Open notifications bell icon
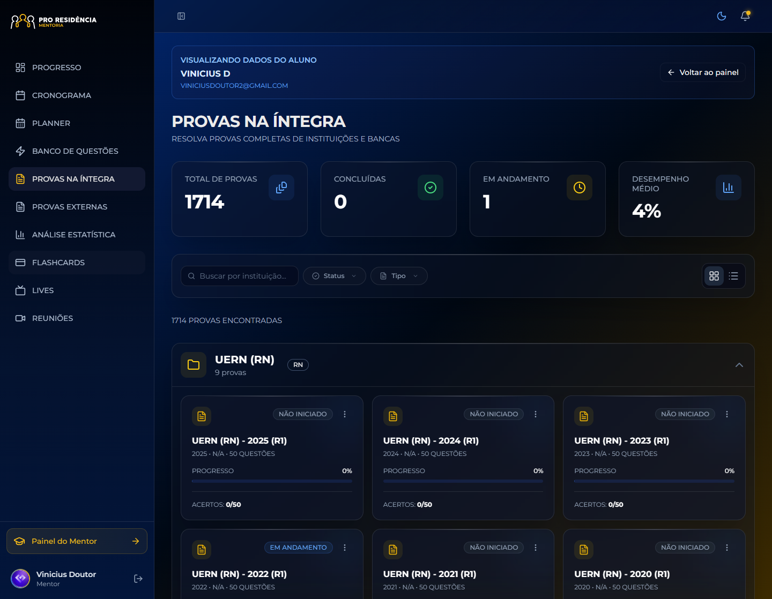This screenshot has width=772, height=599. [x=745, y=16]
